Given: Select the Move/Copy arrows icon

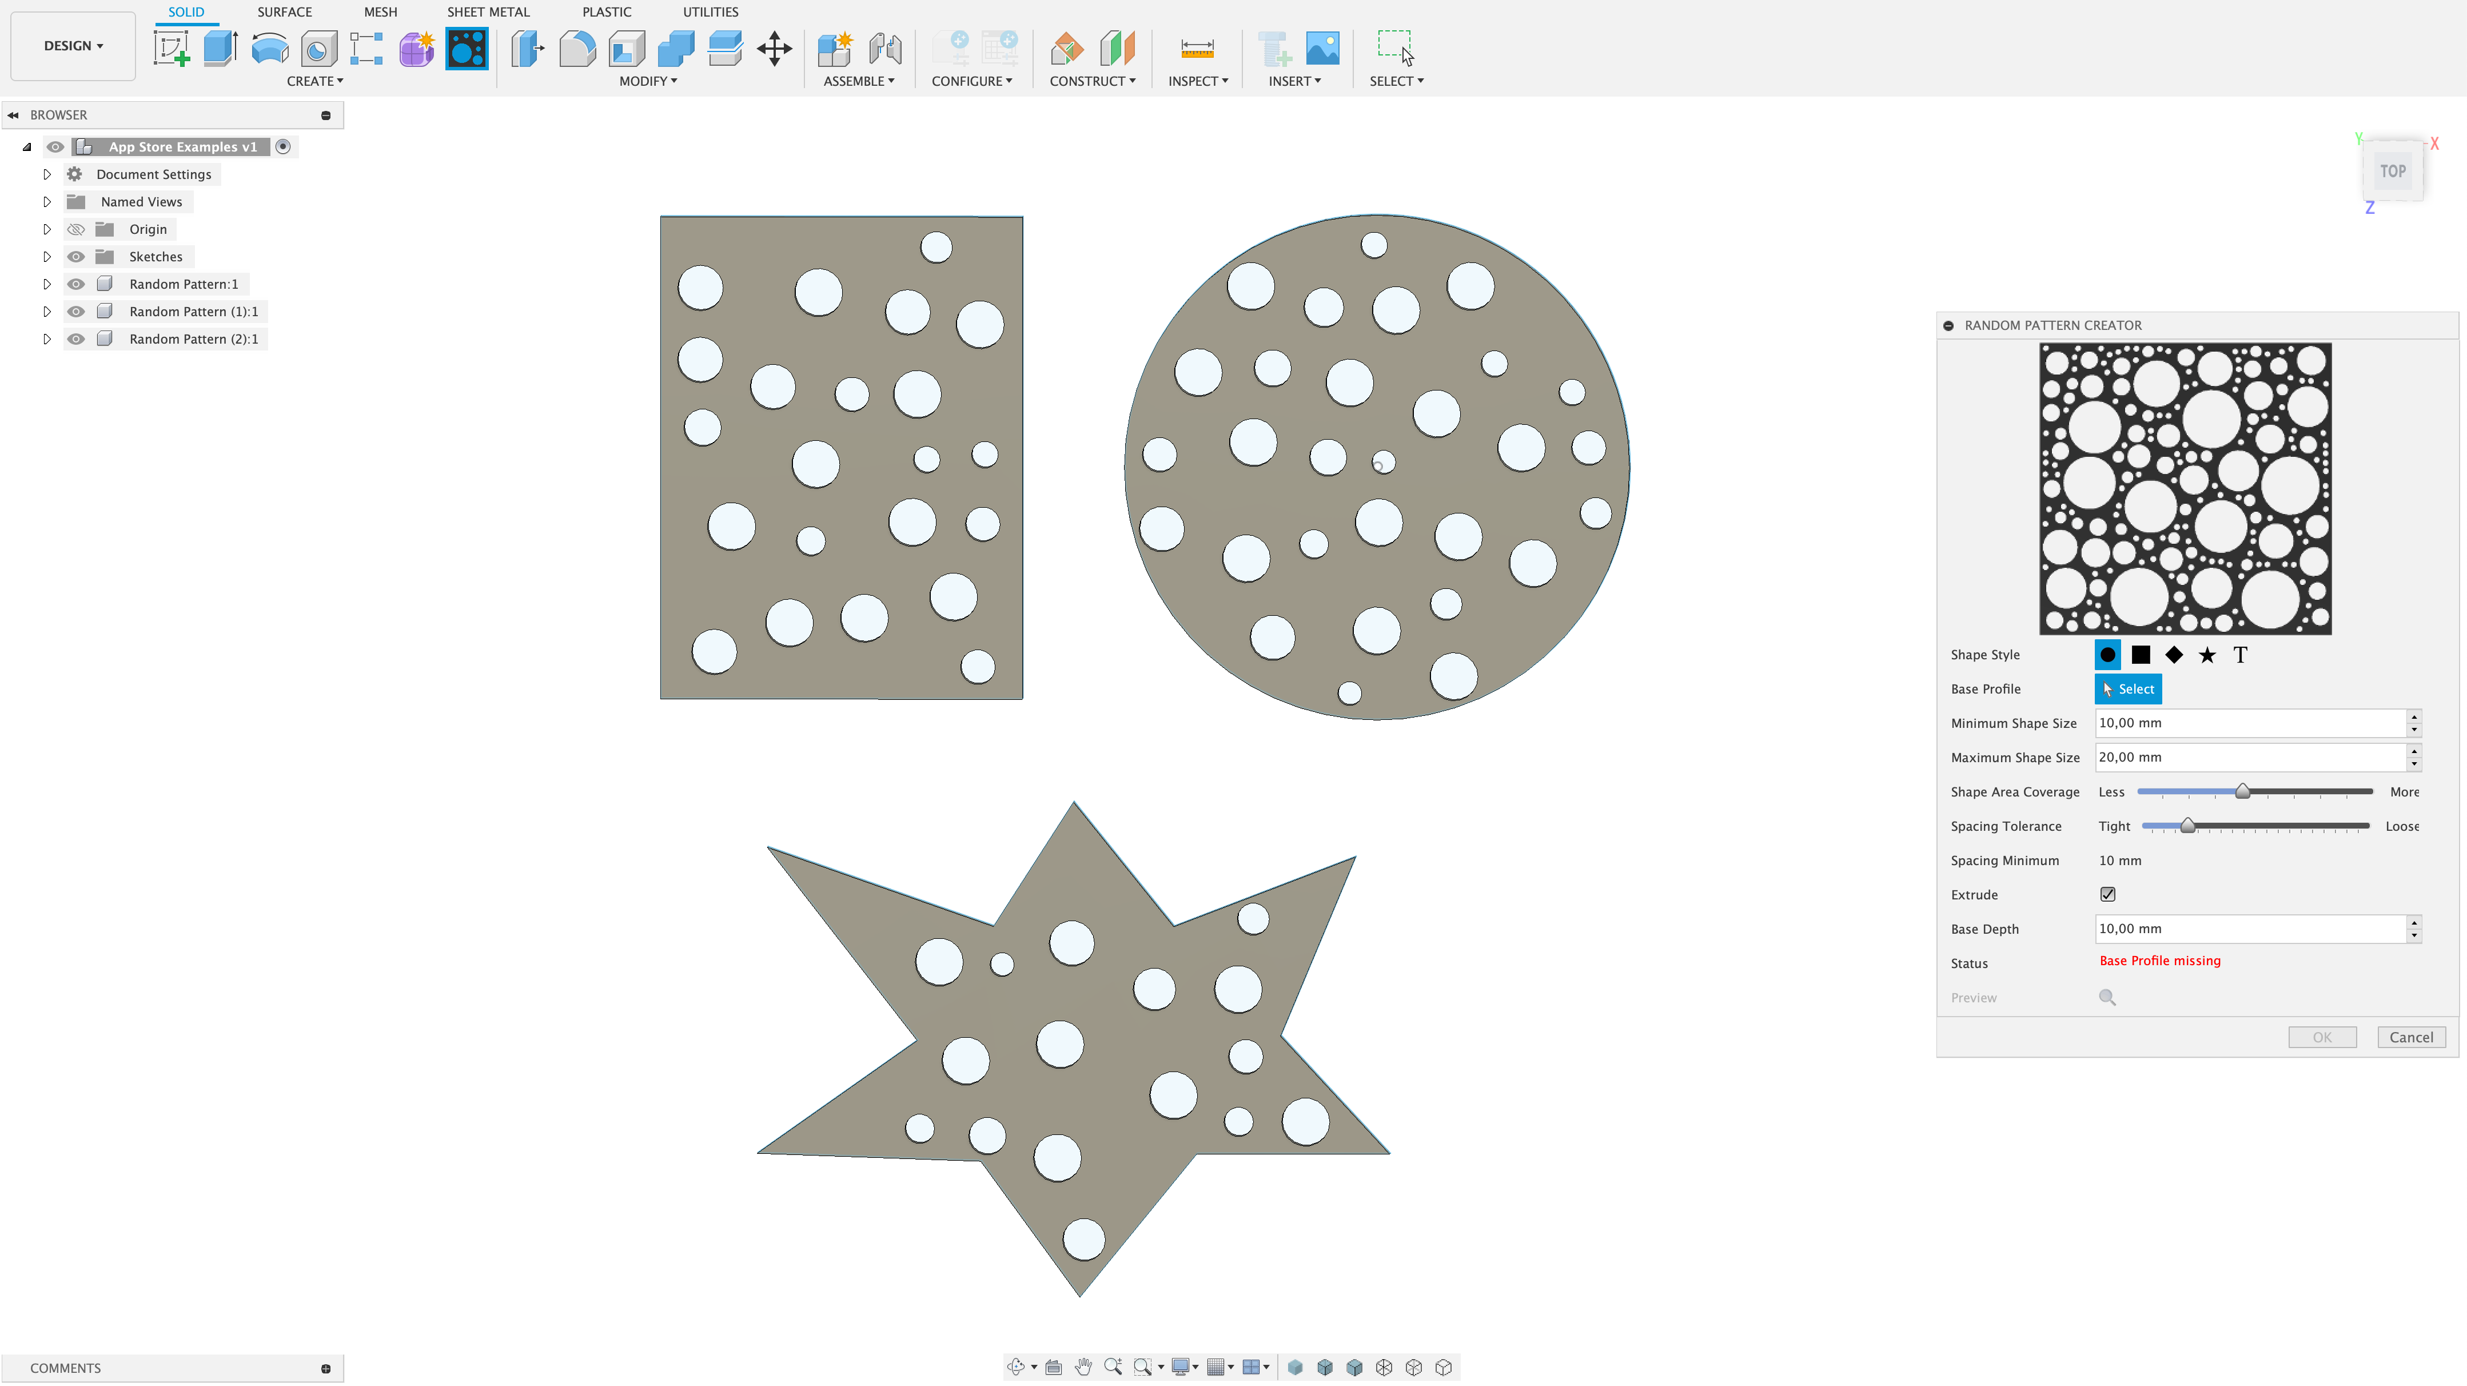Looking at the screenshot, I should coord(774,48).
